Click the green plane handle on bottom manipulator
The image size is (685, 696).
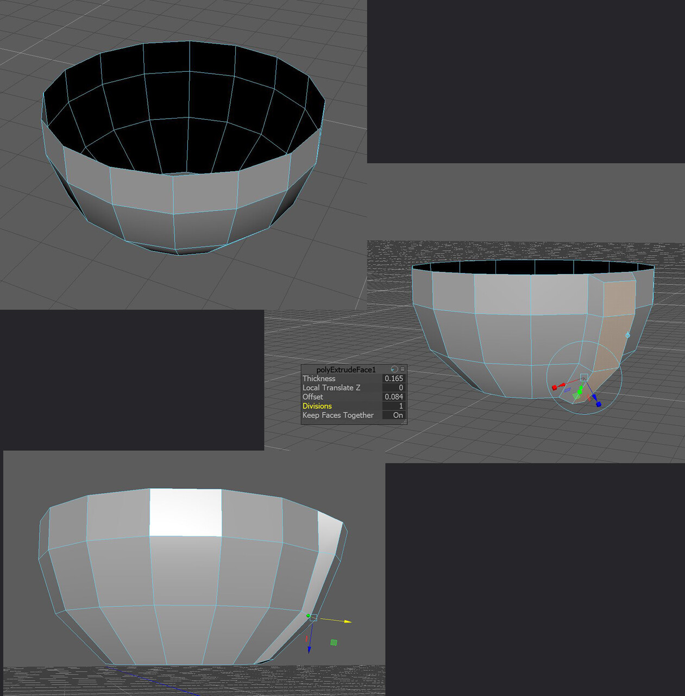(334, 642)
